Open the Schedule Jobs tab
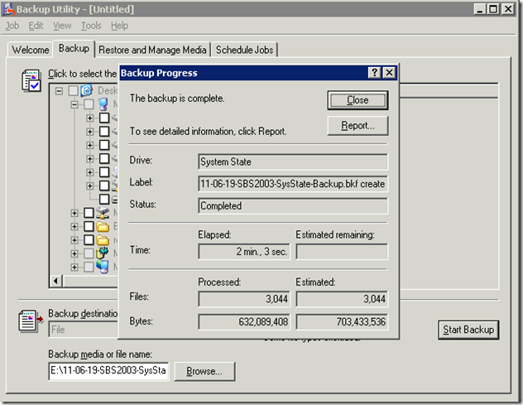 pyautogui.click(x=244, y=50)
